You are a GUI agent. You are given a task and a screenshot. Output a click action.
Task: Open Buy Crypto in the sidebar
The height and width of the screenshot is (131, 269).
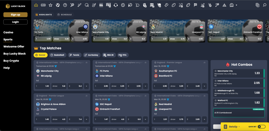pos(11,61)
